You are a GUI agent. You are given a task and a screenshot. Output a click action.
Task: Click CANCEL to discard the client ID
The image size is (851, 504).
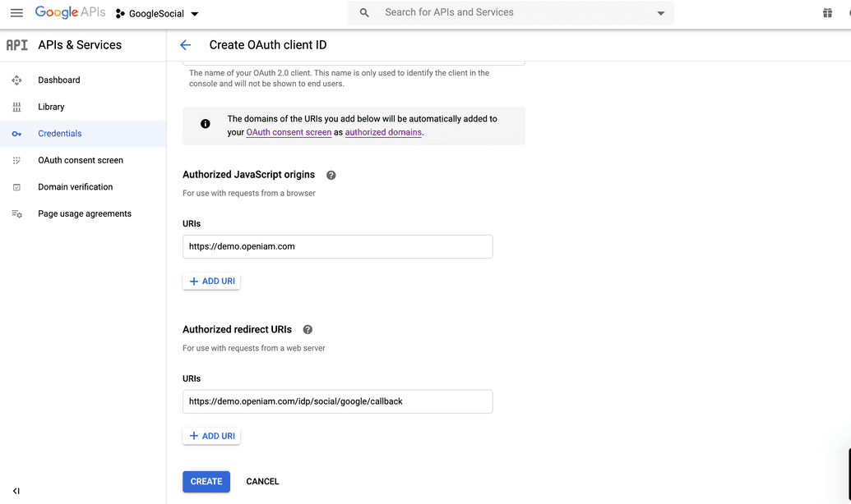(262, 482)
